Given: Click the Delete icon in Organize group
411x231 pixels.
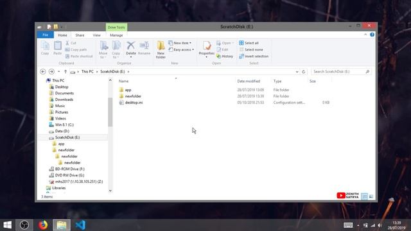Looking at the screenshot, I should click(x=131, y=49).
